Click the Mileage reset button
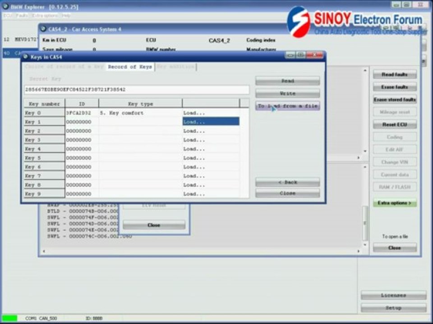 395,112
